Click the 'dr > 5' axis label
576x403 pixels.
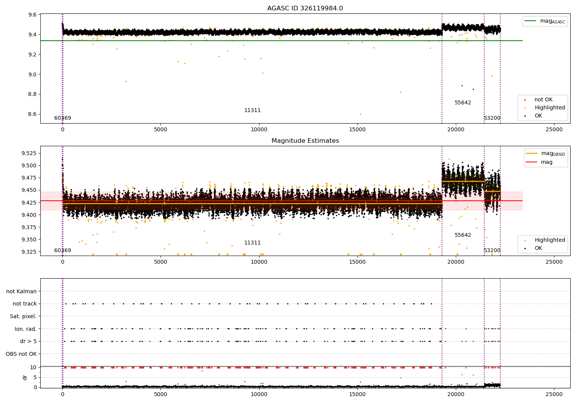(x=28, y=342)
